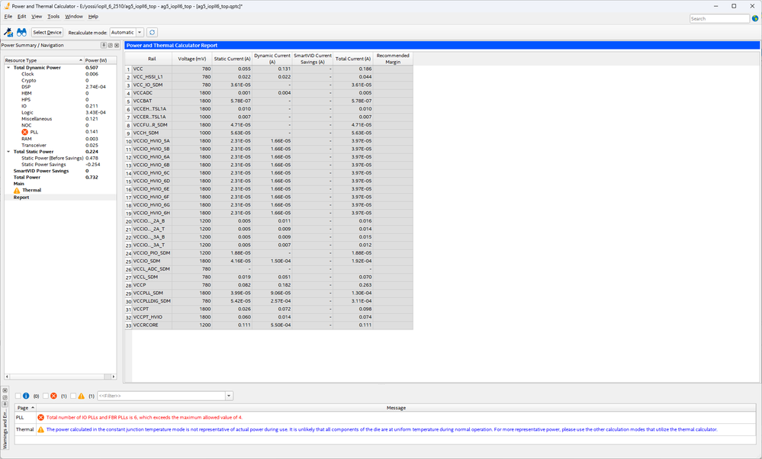Click in the messages Filter text field
This screenshot has height=459, width=762.
pyautogui.click(x=162, y=396)
